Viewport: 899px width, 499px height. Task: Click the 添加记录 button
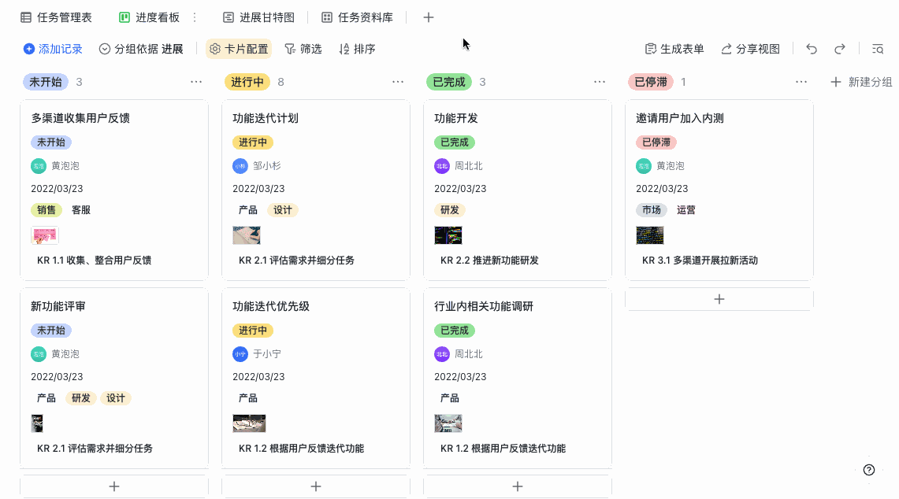click(53, 49)
